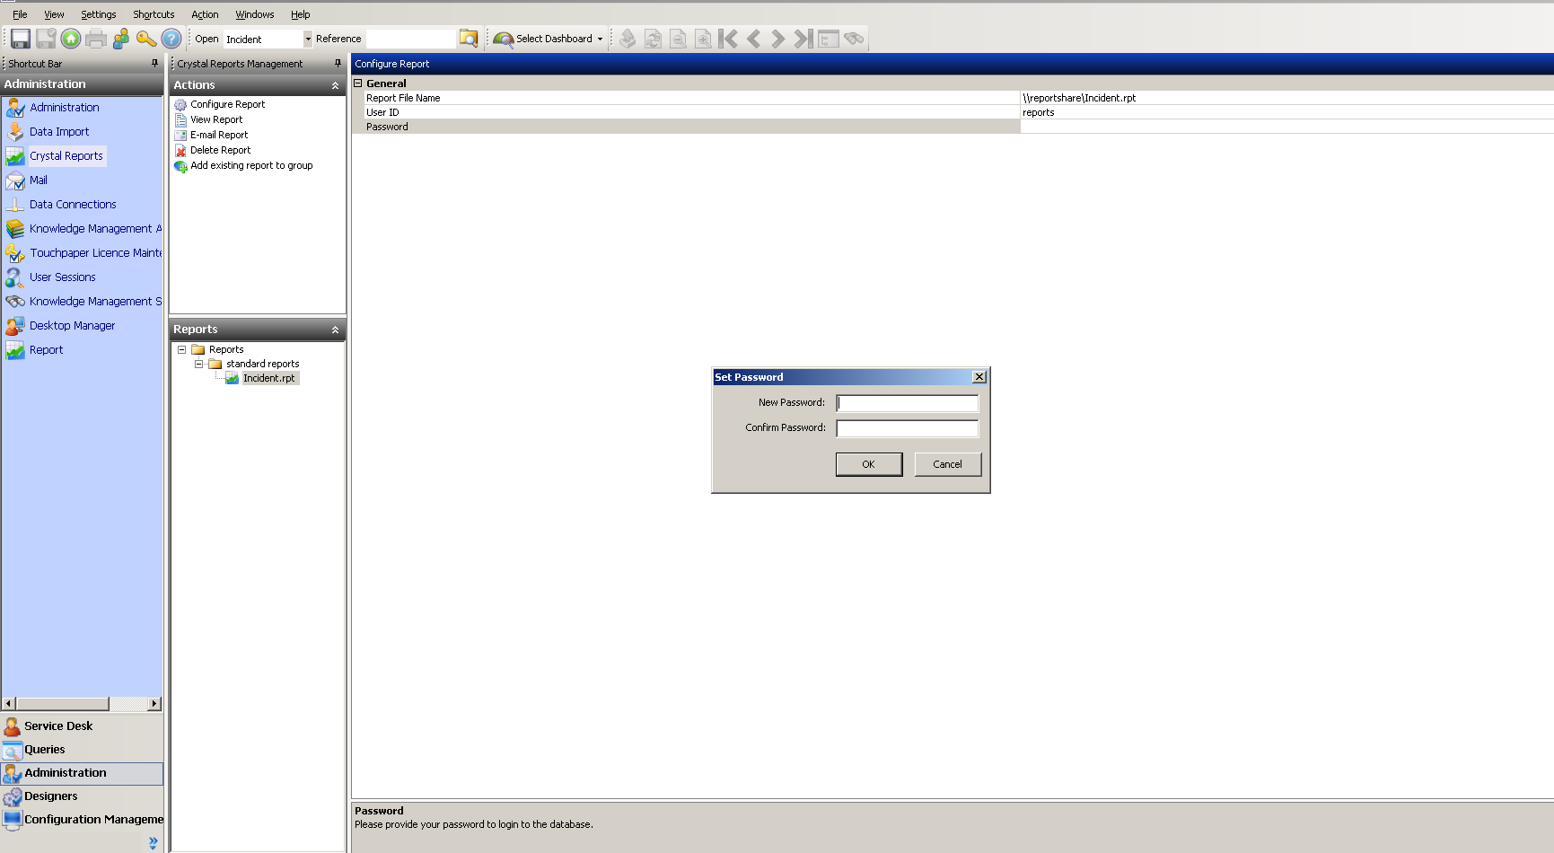Select Data Connections in the sidebar

(x=72, y=204)
